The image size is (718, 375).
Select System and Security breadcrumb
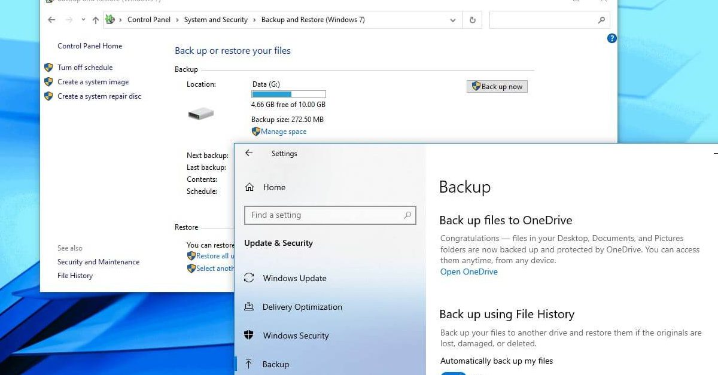coord(215,20)
